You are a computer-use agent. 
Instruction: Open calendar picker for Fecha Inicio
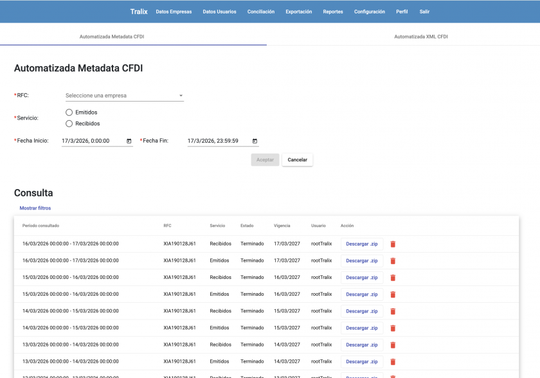[x=129, y=141]
